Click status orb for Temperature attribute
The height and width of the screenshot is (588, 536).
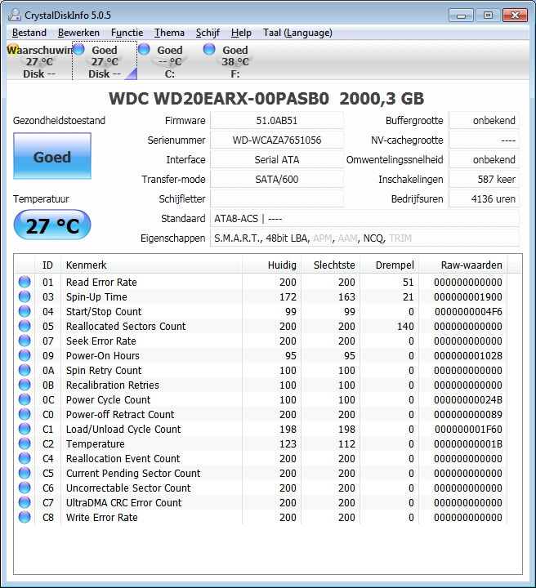tap(25, 443)
